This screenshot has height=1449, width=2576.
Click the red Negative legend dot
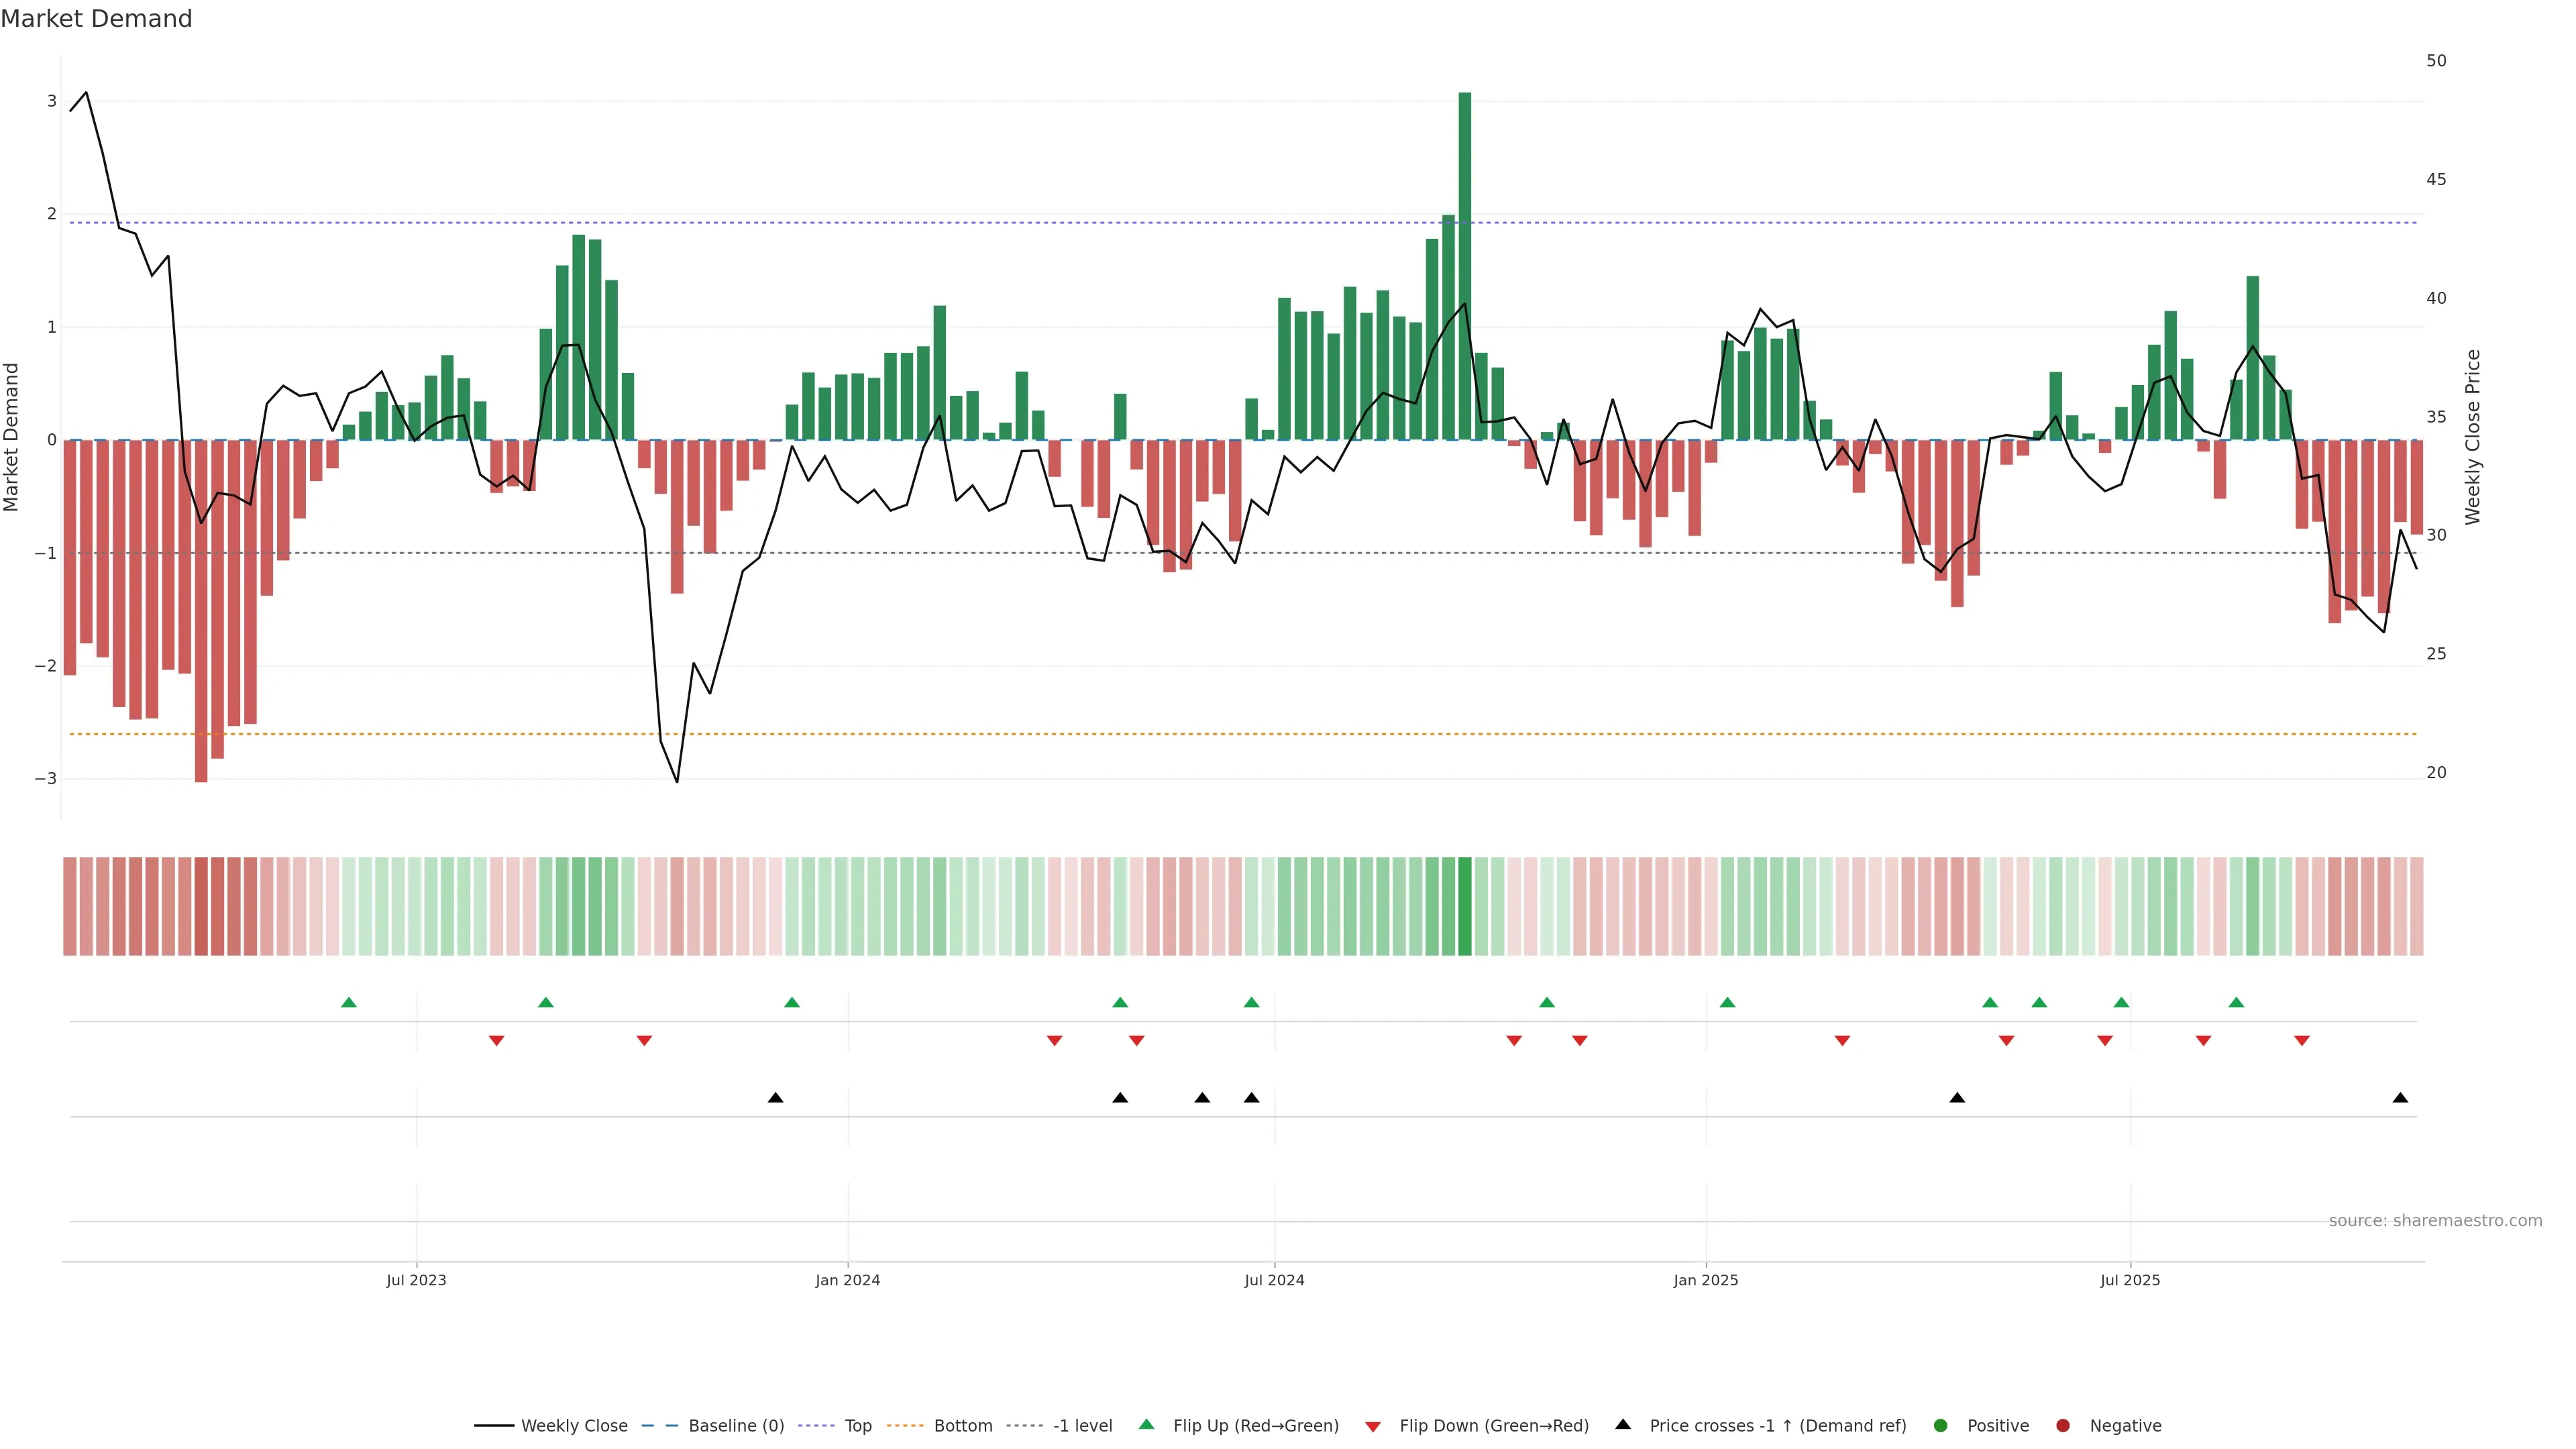(x=2063, y=1426)
